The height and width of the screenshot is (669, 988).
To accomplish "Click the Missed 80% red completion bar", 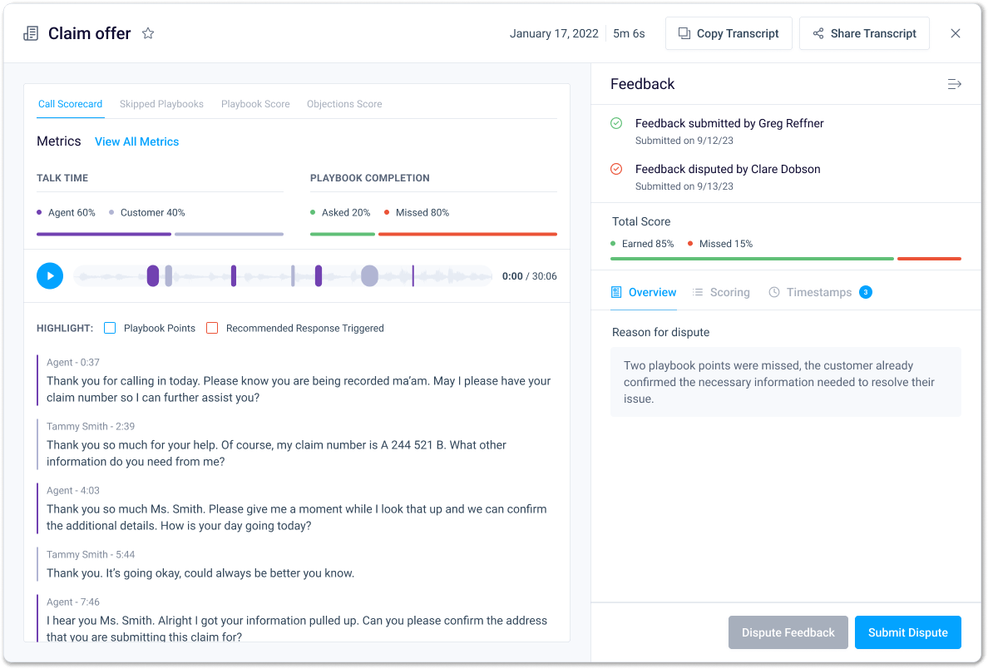I will 467,234.
